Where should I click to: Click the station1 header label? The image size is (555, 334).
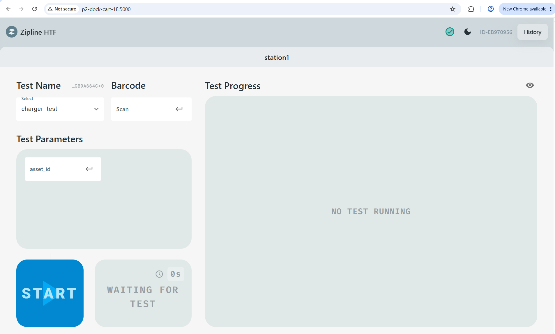click(x=277, y=58)
